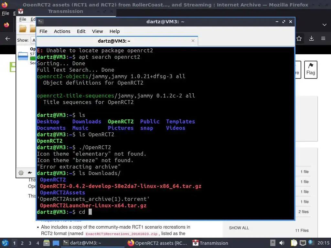
Task: Open the terminal Help menu
Action: point(115,31)
